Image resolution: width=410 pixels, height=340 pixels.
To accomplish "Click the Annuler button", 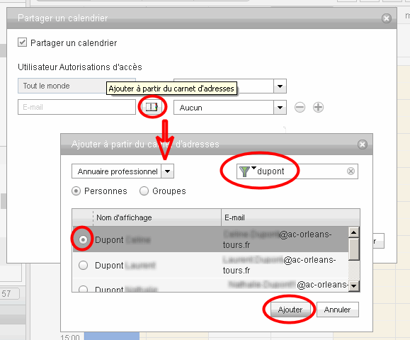I will [x=337, y=310].
